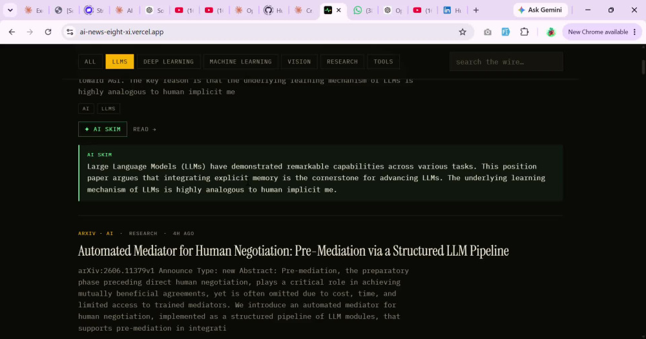Open the READ → link
Image resolution: width=646 pixels, height=339 pixels.
click(x=145, y=129)
